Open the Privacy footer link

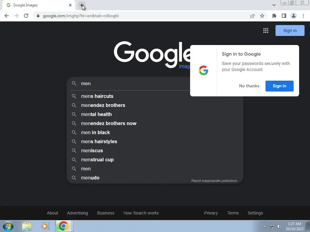click(211, 213)
